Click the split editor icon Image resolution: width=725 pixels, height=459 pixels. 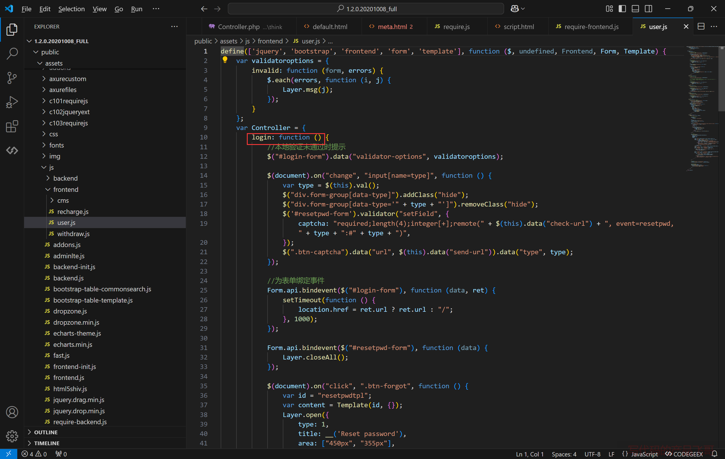pyautogui.click(x=701, y=26)
